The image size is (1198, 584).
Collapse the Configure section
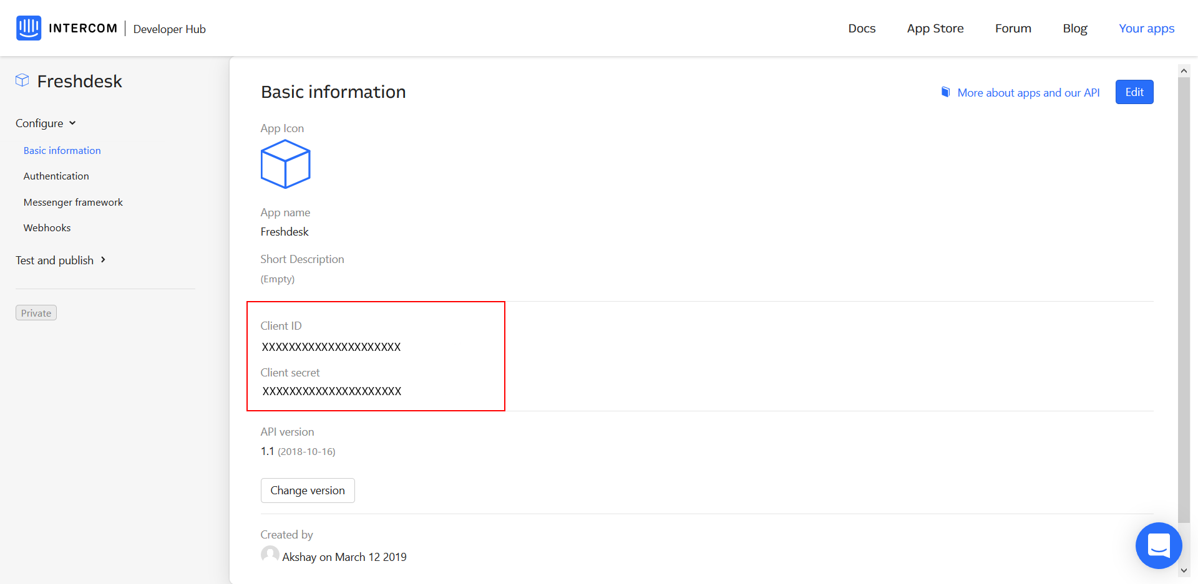click(x=46, y=123)
